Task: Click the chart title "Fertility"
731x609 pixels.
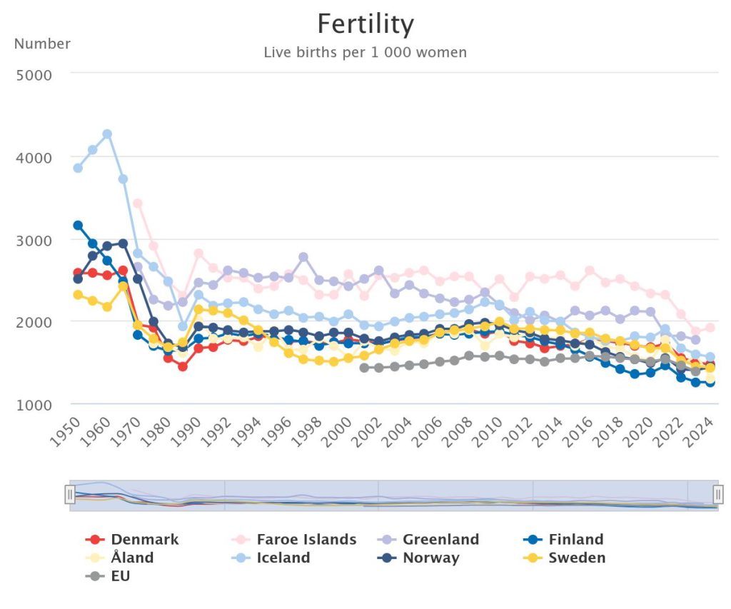Action: click(x=365, y=25)
